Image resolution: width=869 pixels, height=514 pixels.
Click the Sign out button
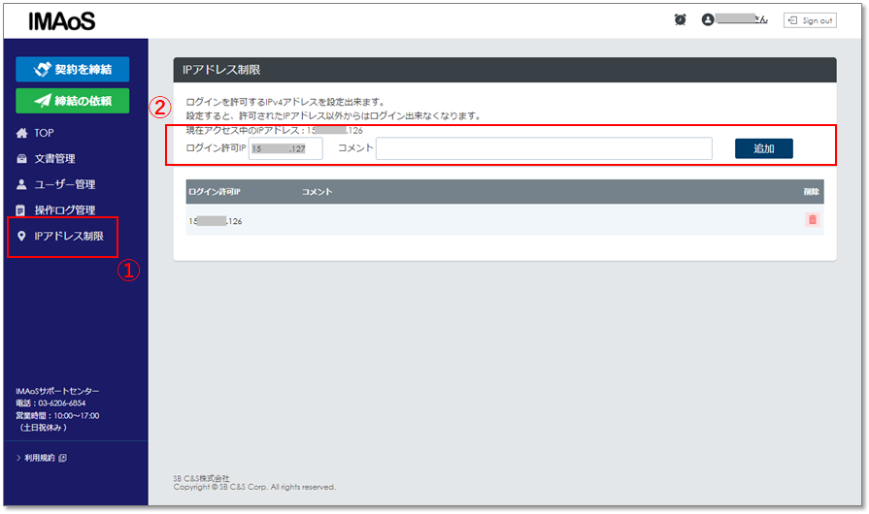[x=810, y=20]
